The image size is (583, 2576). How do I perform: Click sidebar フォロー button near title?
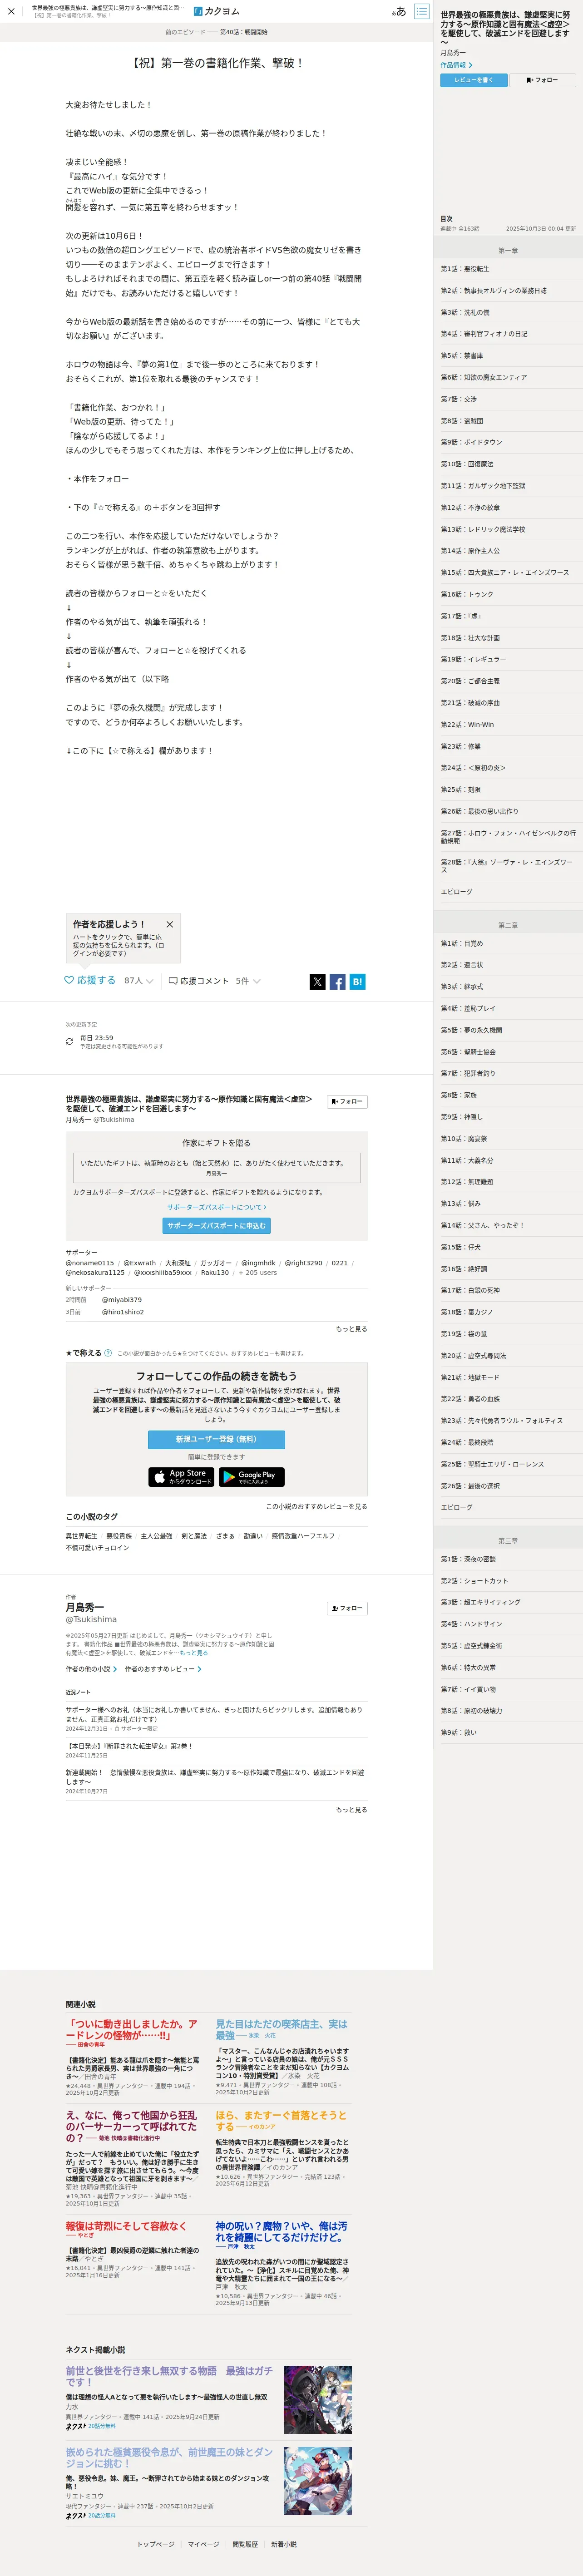pos(543,80)
